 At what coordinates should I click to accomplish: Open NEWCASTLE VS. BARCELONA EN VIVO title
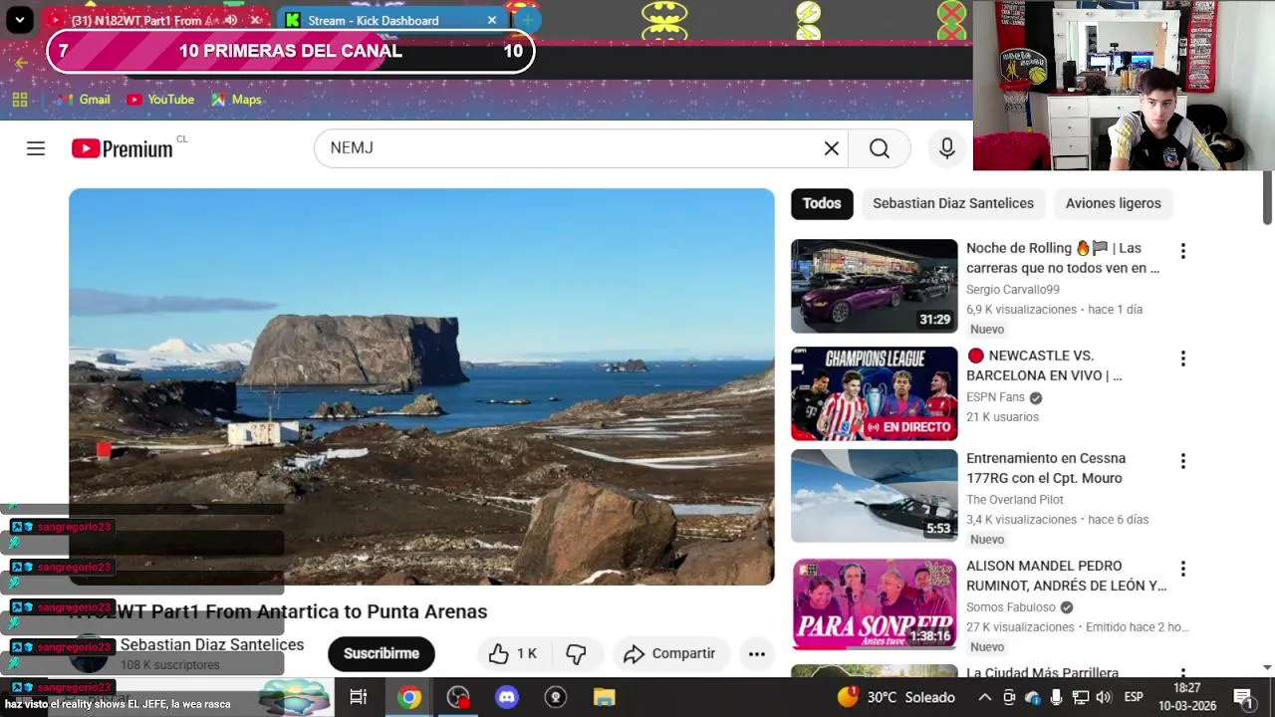[x=1044, y=365]
